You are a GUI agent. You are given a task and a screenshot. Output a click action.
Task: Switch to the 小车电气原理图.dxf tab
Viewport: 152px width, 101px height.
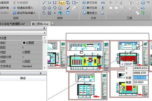coord(12,24)
